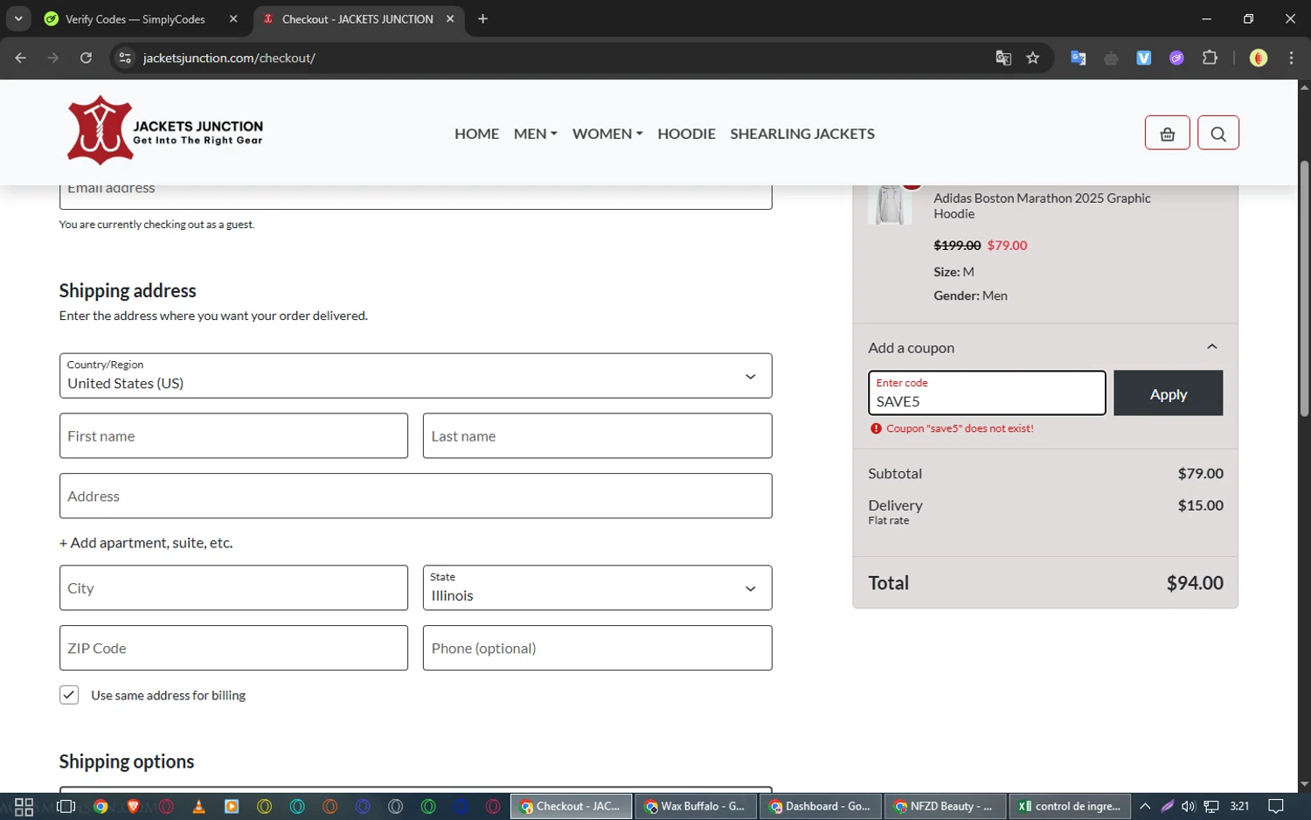This screenshot has height=820, width=1311.
Task: Click the URL address bar
Action: click(x=559, y=58)
